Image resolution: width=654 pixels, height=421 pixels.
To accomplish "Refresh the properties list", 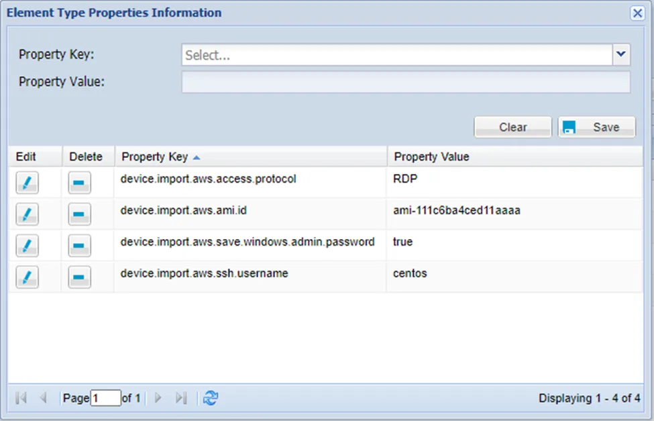I will pyautogui.click(x=210, y=397).
